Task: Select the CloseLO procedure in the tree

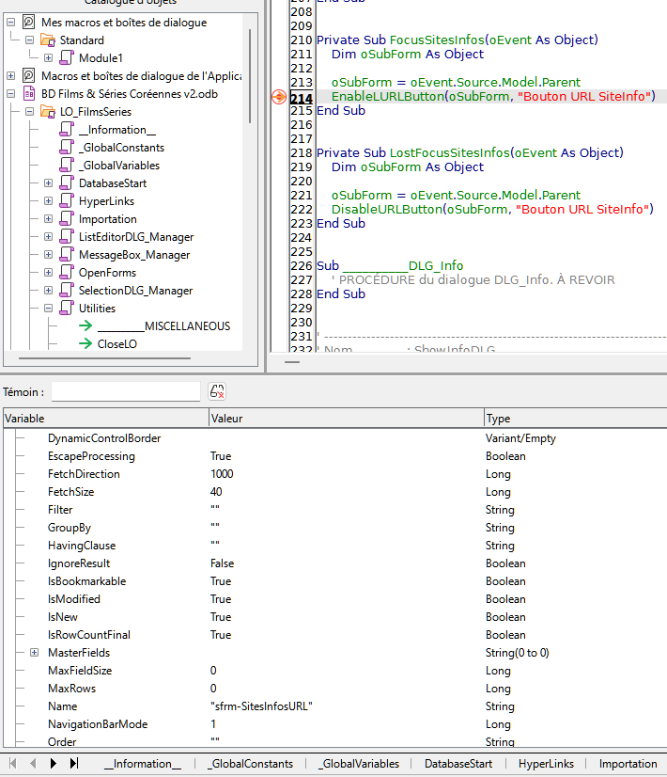Action: [117, 343]
